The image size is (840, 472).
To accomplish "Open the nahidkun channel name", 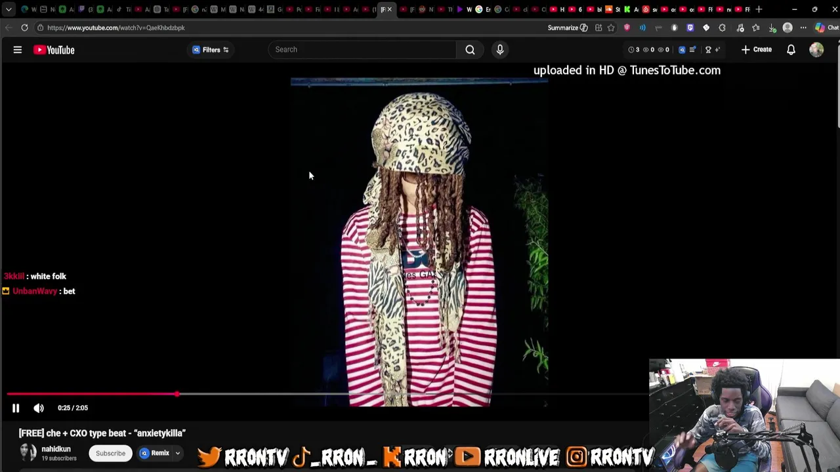I will (x=56, y=449).
